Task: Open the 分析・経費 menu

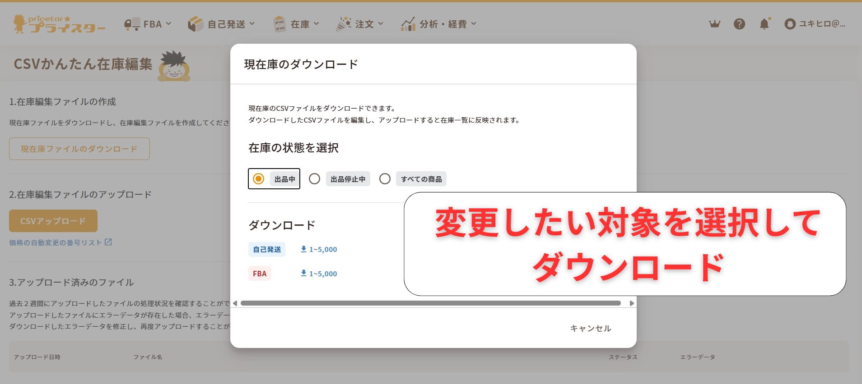Action: (x=439, y=24)
